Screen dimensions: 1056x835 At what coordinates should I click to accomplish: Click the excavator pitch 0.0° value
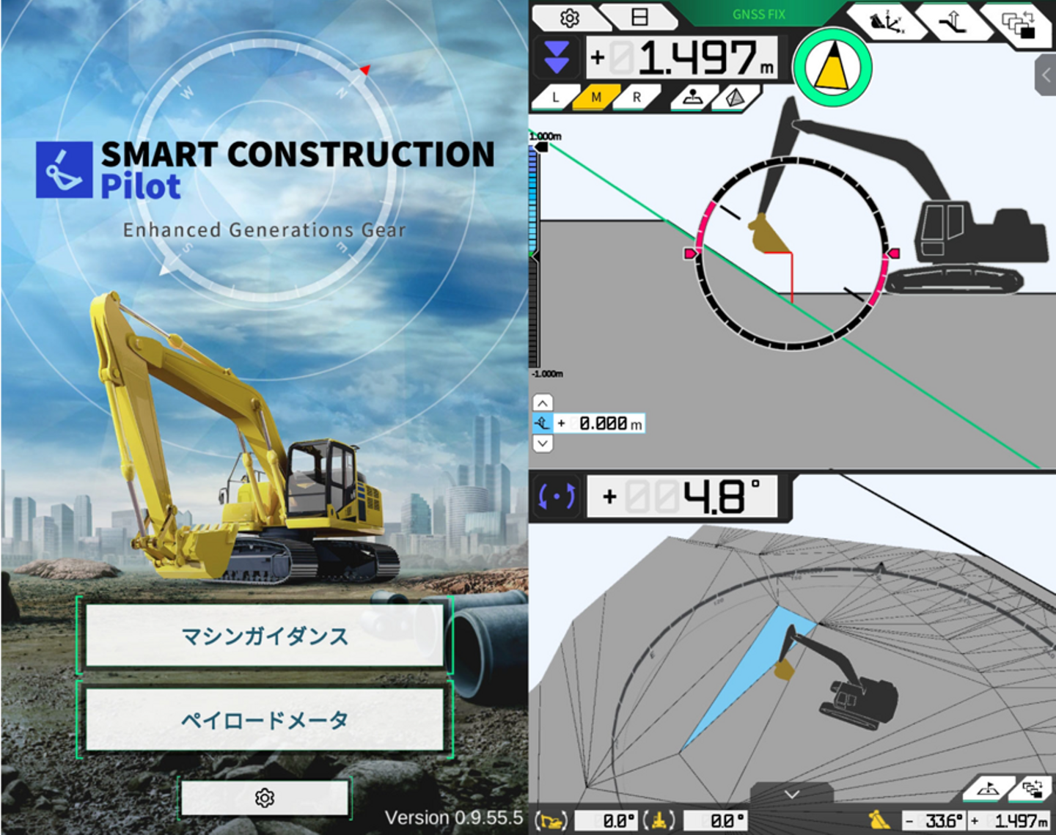tap(606, 820)
